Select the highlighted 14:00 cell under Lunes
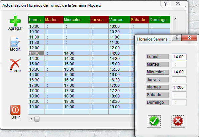 click(x=36, y=53)
